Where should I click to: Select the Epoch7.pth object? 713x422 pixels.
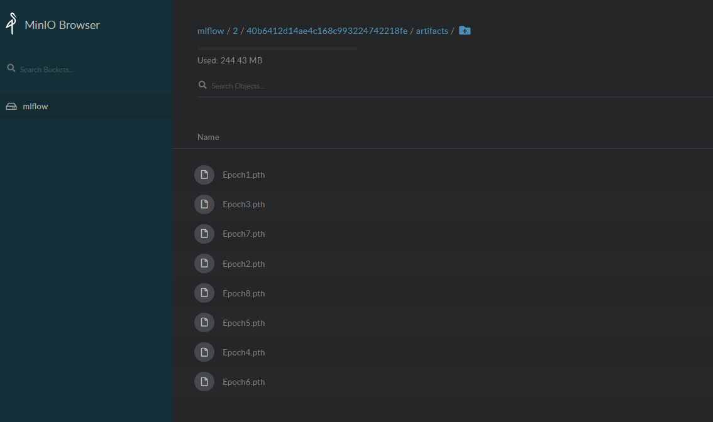pyautogui.click(x=244, y=234)
